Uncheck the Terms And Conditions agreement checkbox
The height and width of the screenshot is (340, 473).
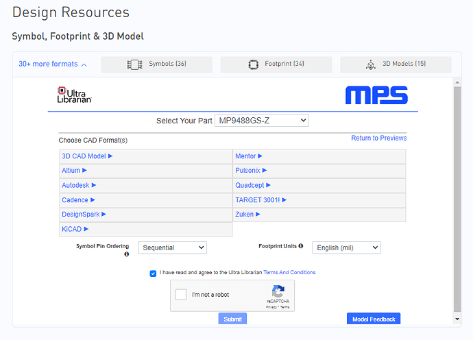(x=153, y=274)
